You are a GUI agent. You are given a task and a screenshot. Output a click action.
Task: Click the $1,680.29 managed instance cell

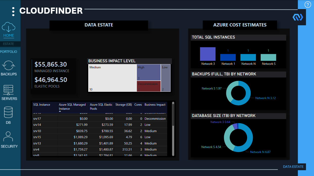point(80,143)
